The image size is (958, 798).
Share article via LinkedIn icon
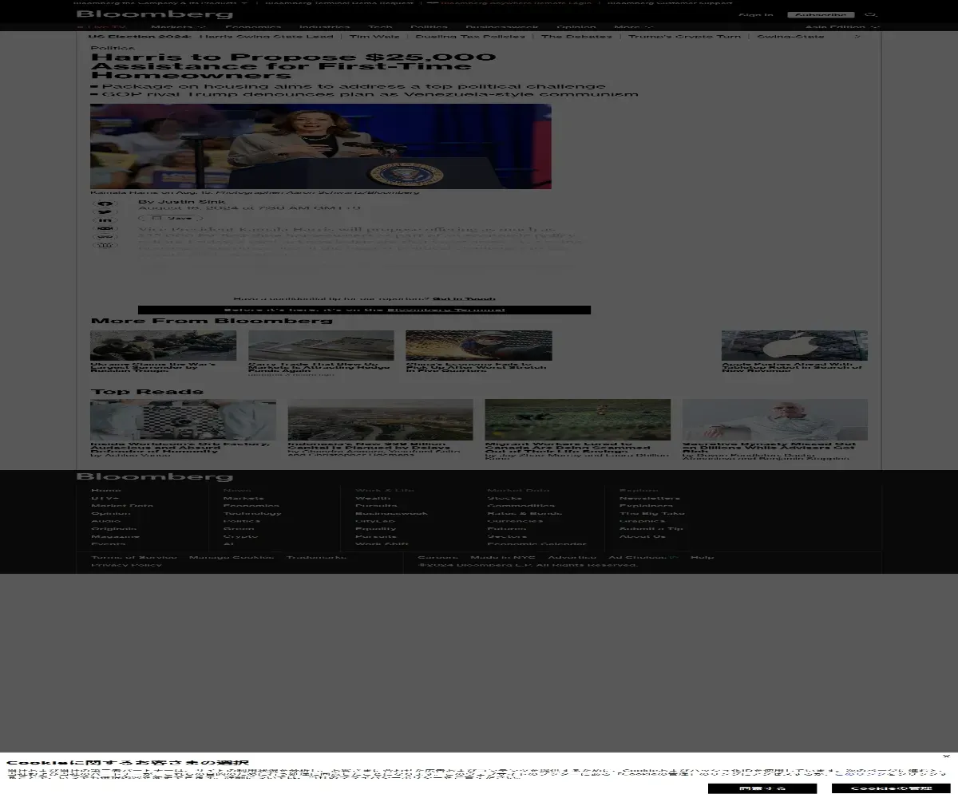click(105, 220)
